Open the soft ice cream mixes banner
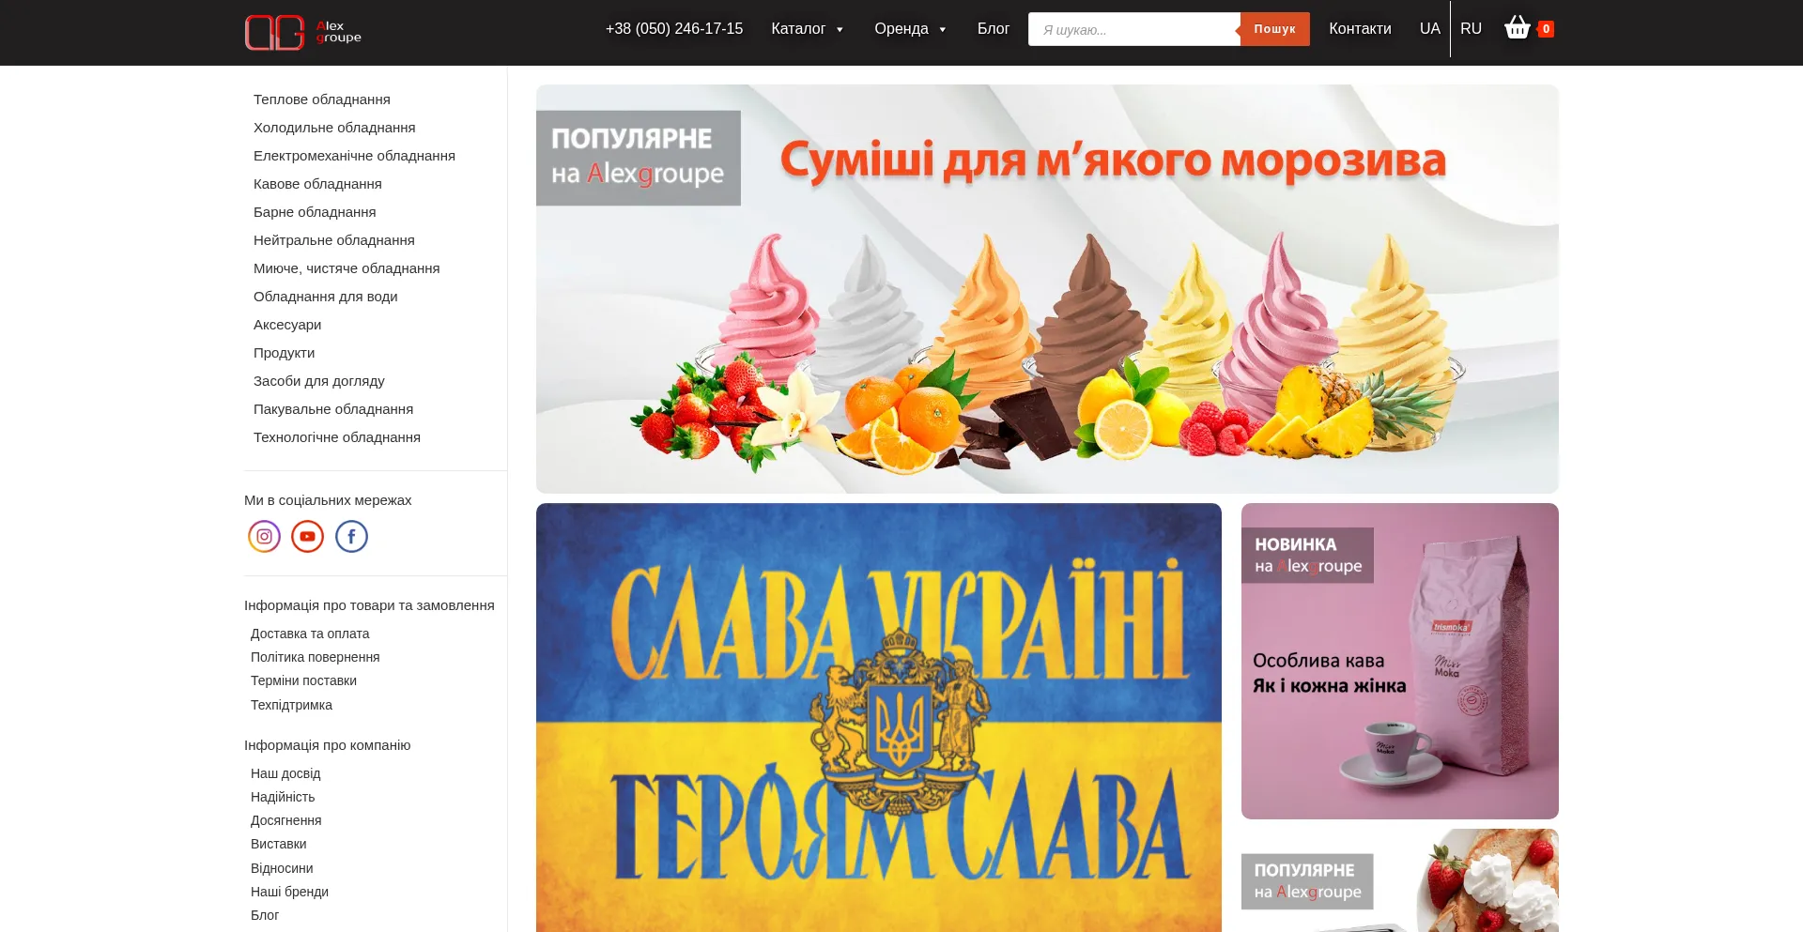Viewport: 1803px width, 932px height. click(1046, 289)
